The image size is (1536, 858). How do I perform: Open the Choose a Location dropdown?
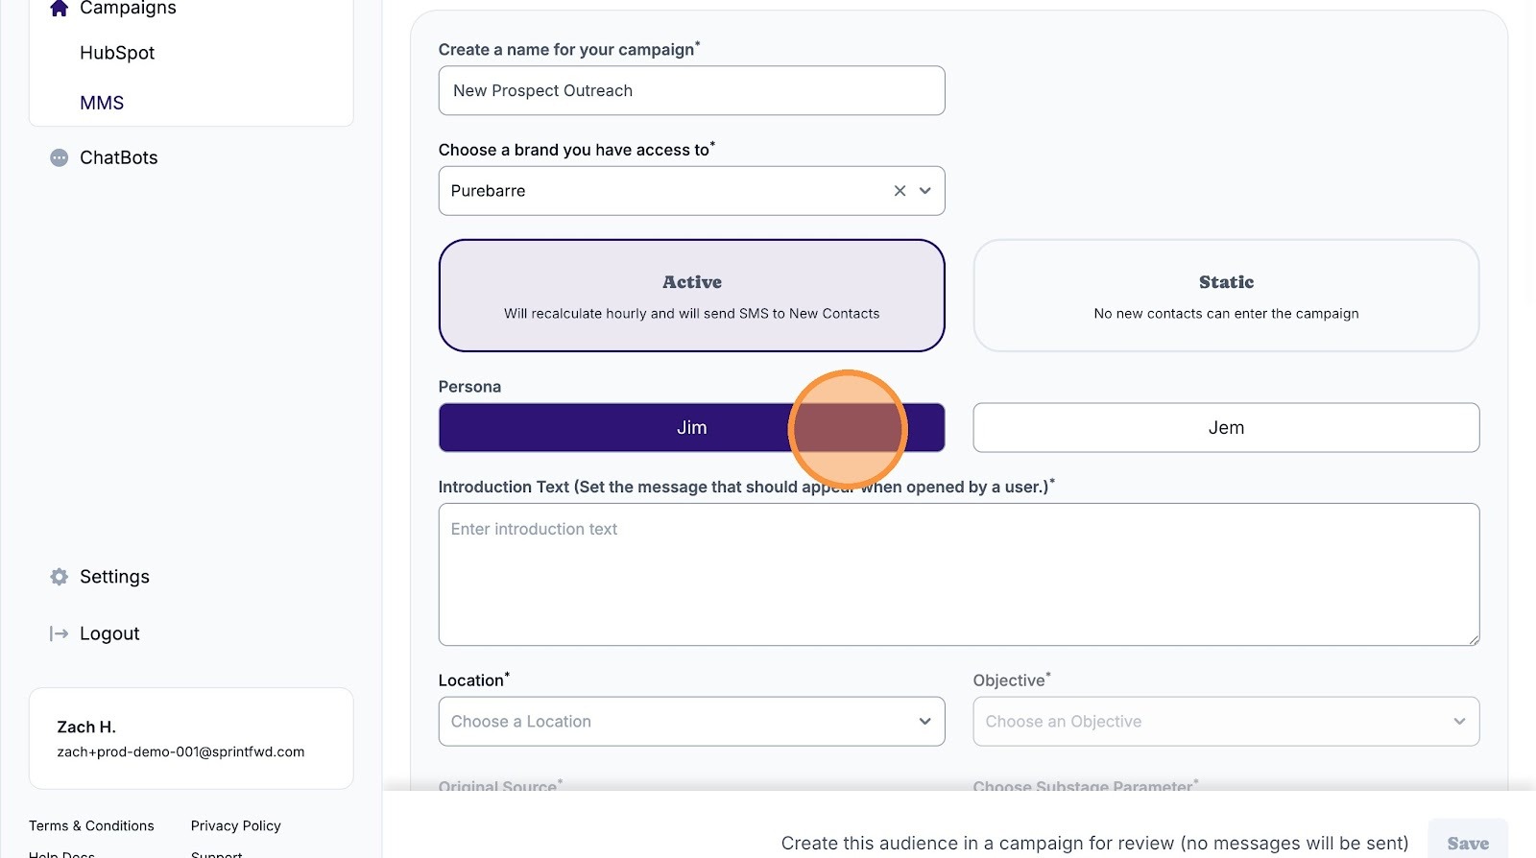[x=691, y=722]
